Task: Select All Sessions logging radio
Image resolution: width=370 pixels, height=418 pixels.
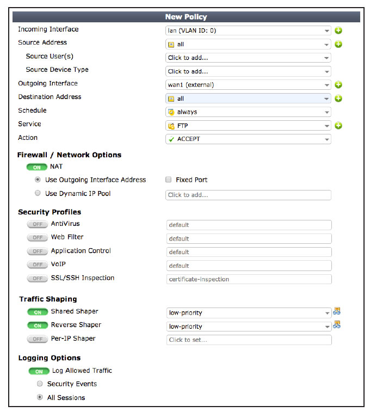Action: click(40, 397)
